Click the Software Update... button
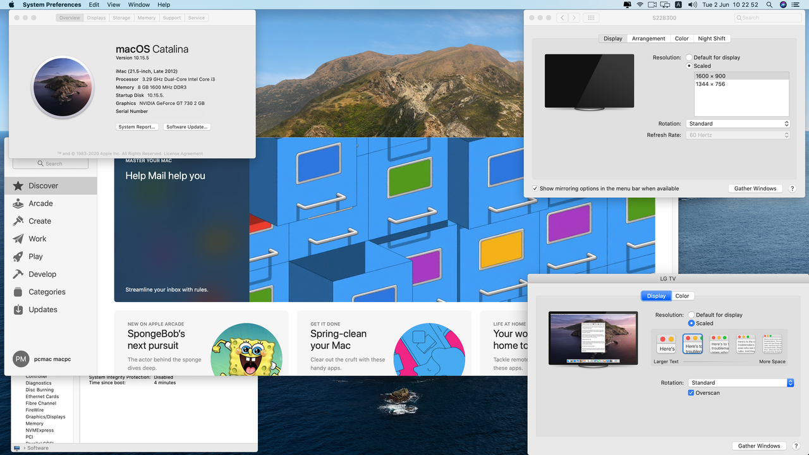Screen dimensions: 809x455 pos(187,127)
